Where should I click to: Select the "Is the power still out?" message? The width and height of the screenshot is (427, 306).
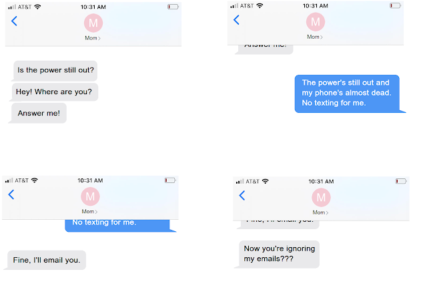[x=55, y=71]
